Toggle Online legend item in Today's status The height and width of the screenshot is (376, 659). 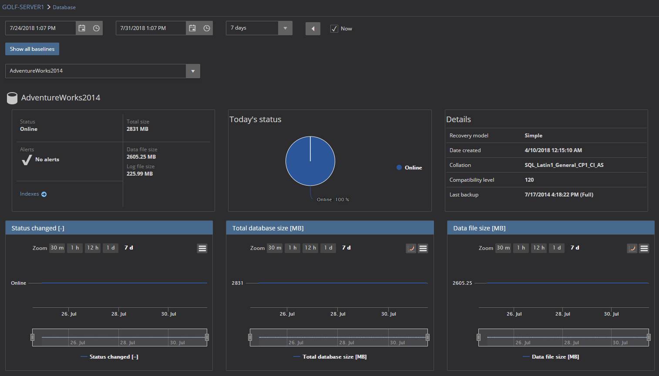tap(409, 167)
